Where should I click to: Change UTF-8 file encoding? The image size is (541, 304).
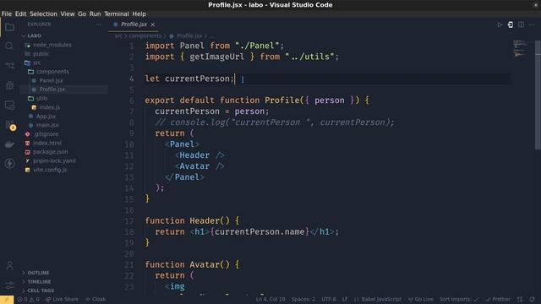point(329,300)
